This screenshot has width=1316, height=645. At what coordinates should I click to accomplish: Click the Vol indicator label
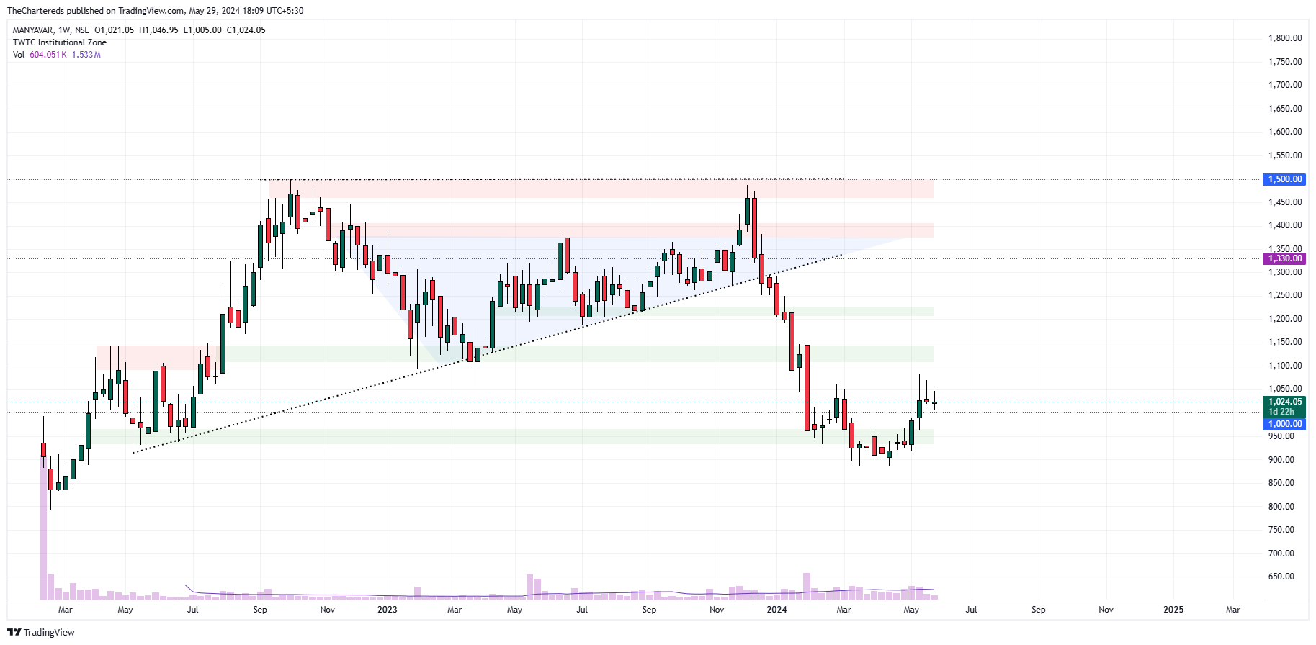click(x=19, y=55)
